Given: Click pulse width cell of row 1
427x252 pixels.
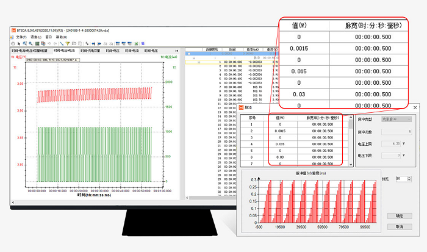Looking at the screenshot, I should tap(323, 124).
